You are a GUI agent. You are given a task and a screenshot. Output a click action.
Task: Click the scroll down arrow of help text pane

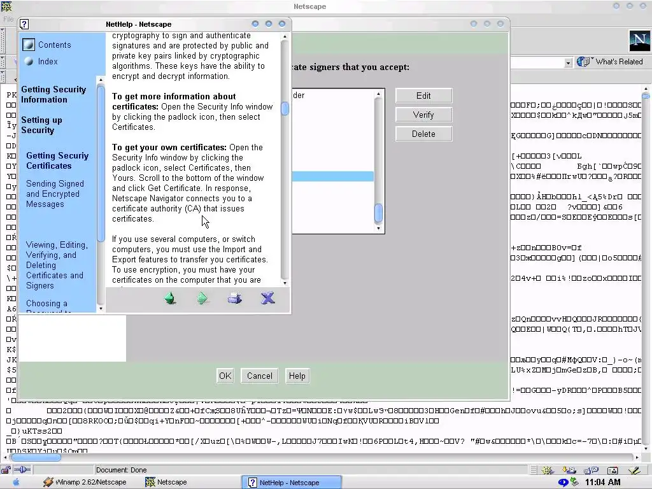point(285,283)
